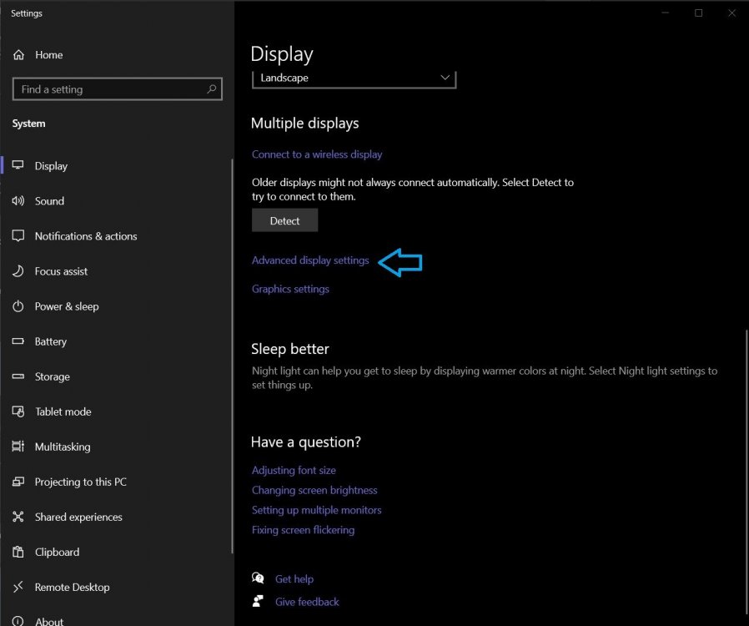This screenshot has width=749, height=626.
Task: Click the Multitasking icon
Action: tap(18, 447)
